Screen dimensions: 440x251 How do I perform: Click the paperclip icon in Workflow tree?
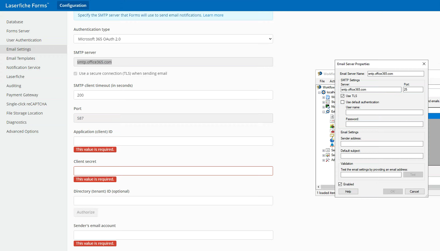pos(332,116)
